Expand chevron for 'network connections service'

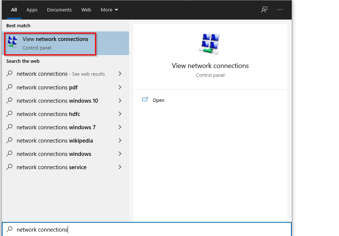click(x=120, y=167)
